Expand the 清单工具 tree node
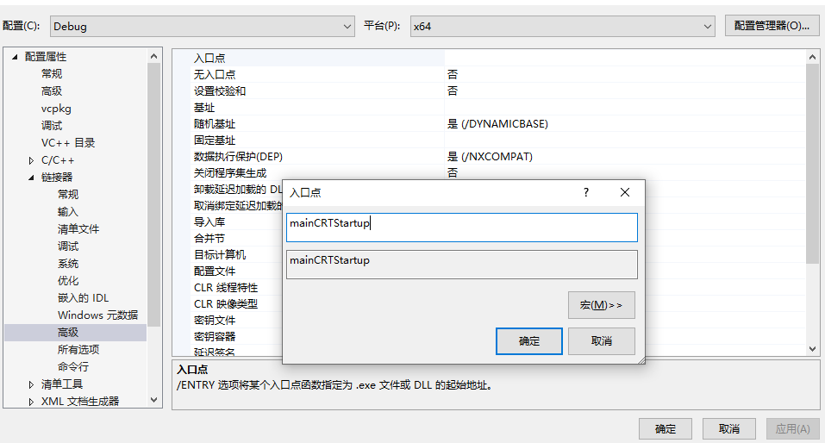 tap(31, 384)
